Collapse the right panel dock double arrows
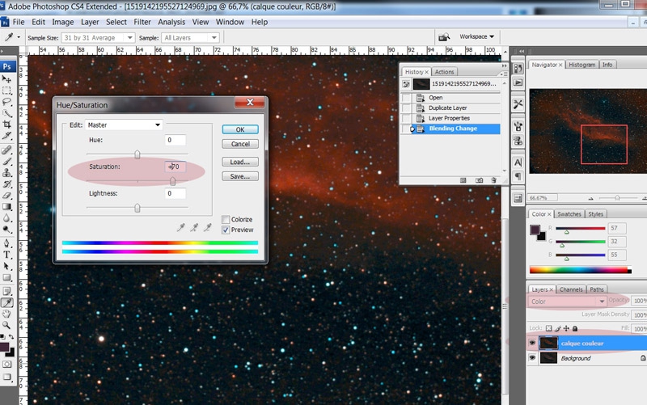Screen dimensions: 647x405 [x=522, y=51]
